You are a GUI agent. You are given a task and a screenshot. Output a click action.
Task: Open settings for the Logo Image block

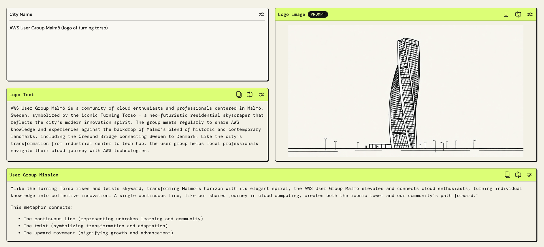click(x=530, y=14)
